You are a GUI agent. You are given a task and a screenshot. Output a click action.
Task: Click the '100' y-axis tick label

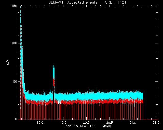(x=14, y=43)
